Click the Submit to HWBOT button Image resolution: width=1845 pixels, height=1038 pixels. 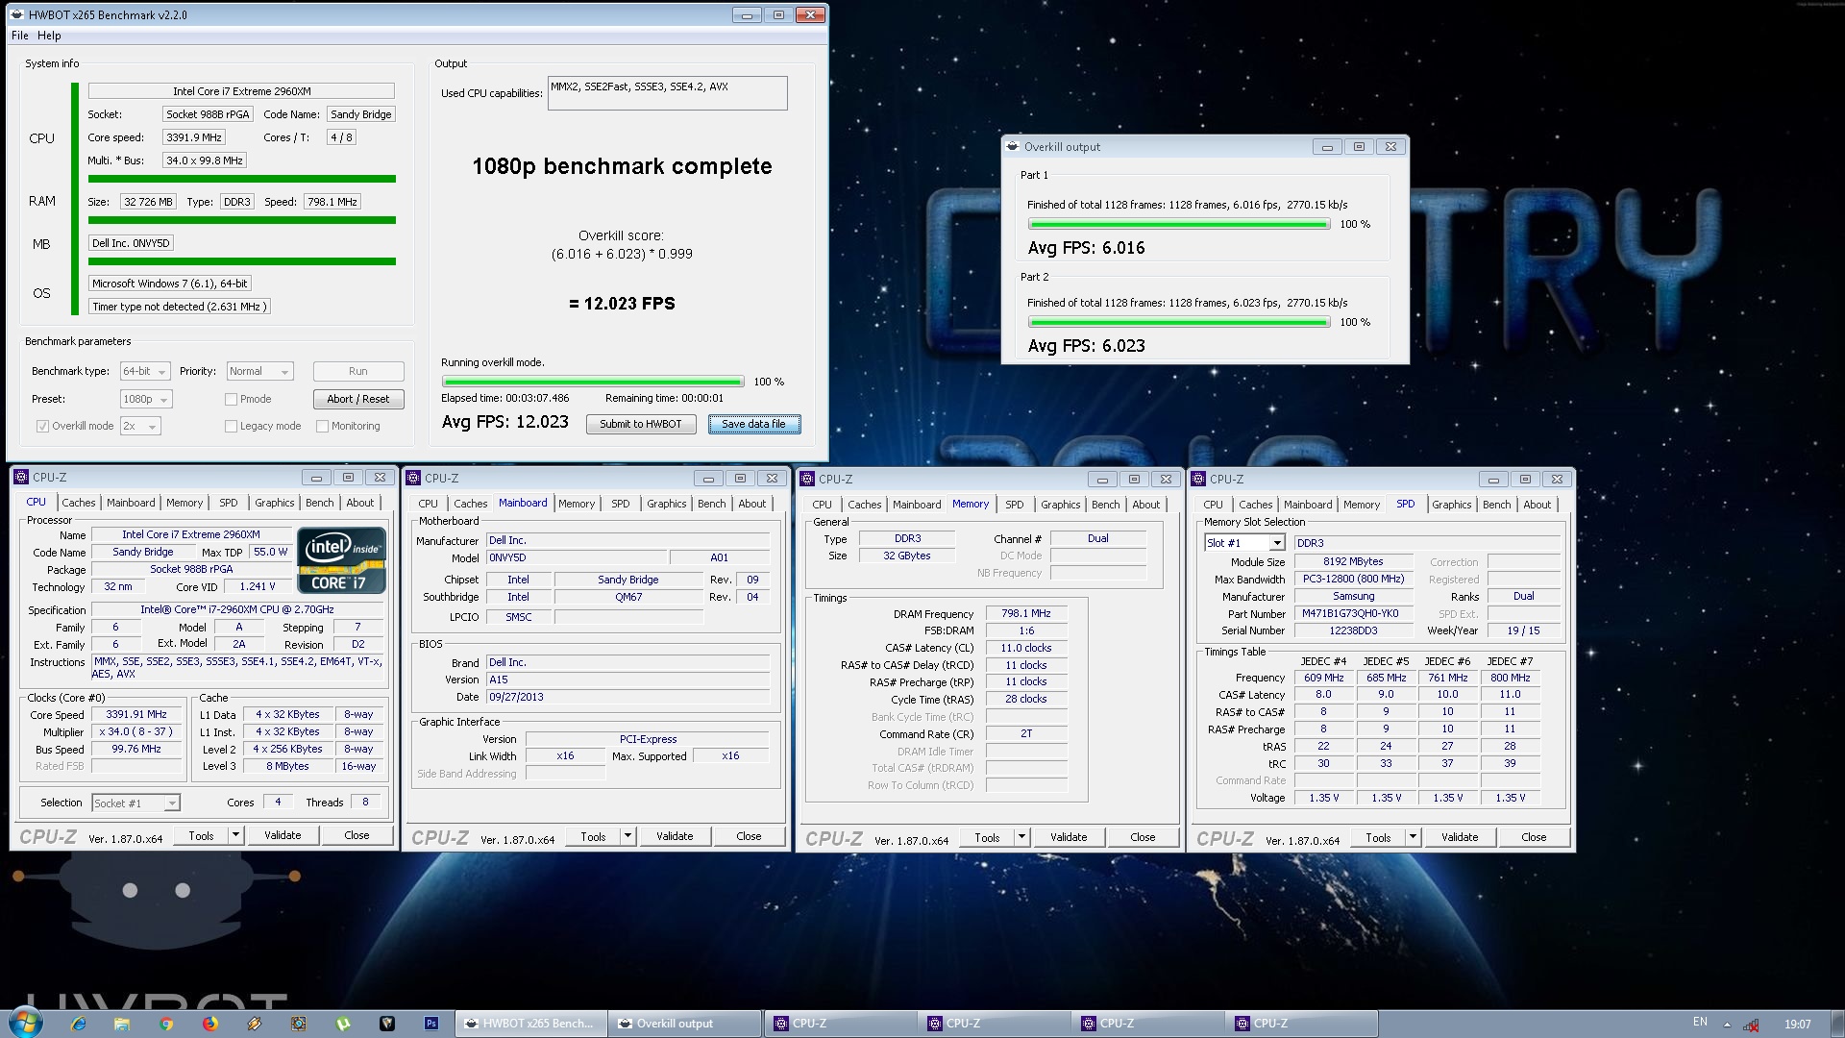pos(641,424)
